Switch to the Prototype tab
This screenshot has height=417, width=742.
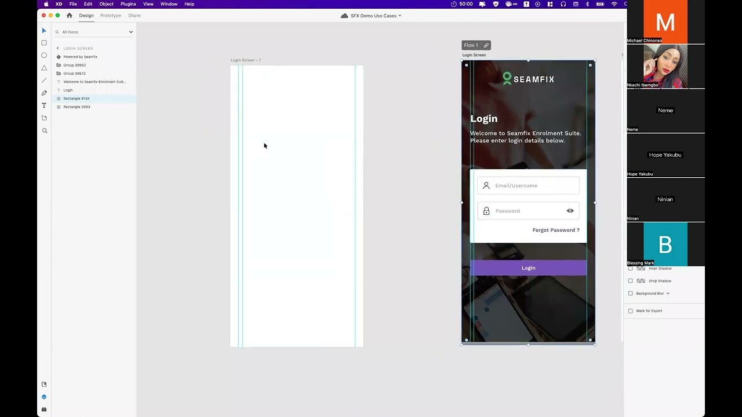(111, 16)
